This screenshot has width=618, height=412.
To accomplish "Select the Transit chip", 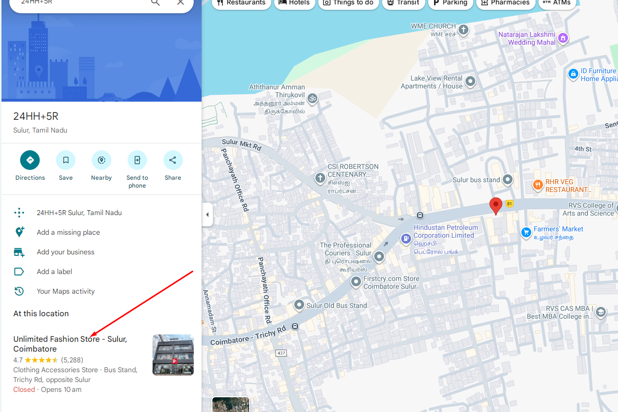I will (403, 2).
